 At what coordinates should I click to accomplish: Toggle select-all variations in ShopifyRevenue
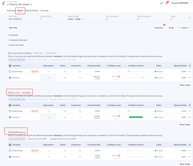[x=10, y=145]
